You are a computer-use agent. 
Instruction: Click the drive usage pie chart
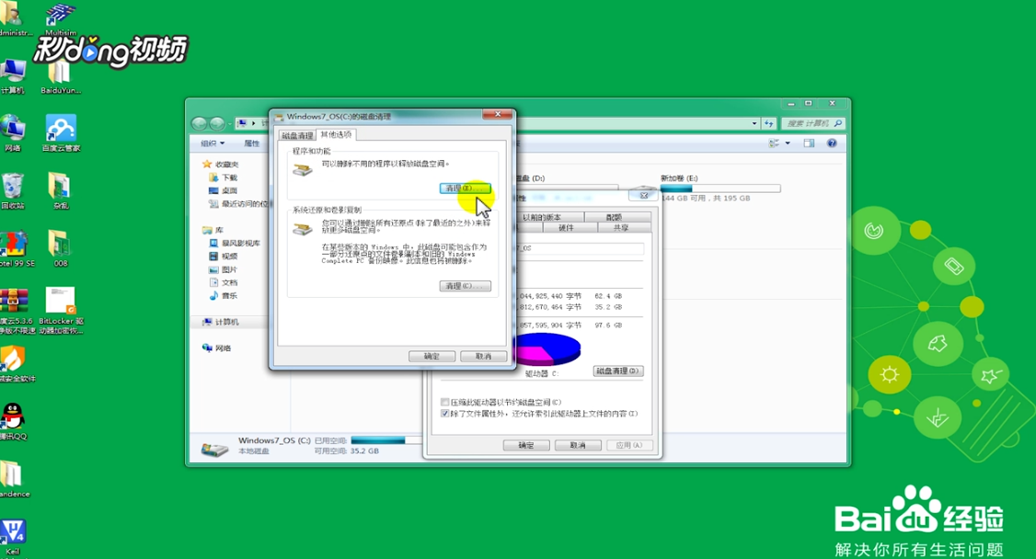(546, 349)
